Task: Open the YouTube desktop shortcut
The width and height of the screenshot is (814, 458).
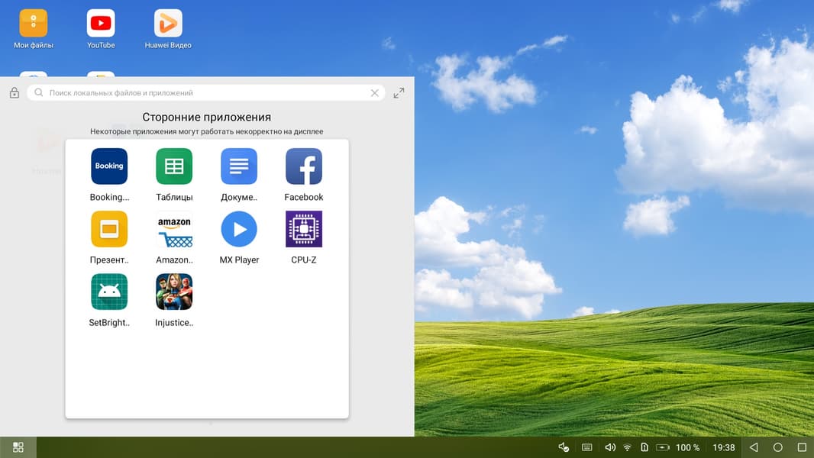Action: (101, 24)
